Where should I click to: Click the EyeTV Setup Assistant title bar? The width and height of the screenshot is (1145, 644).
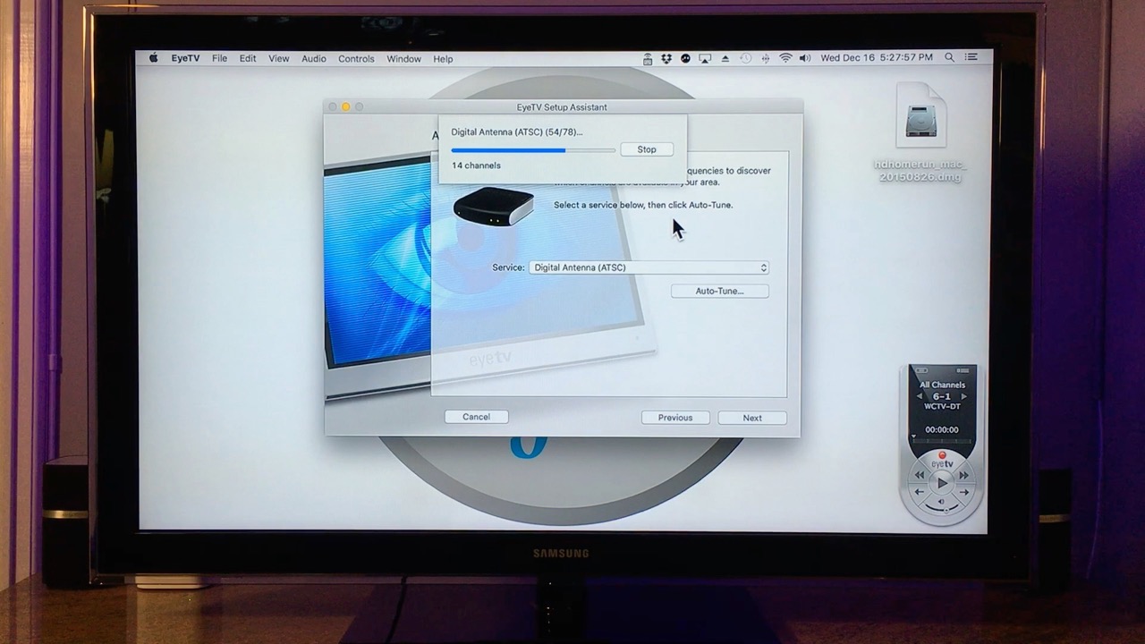[x=563, y=107]
